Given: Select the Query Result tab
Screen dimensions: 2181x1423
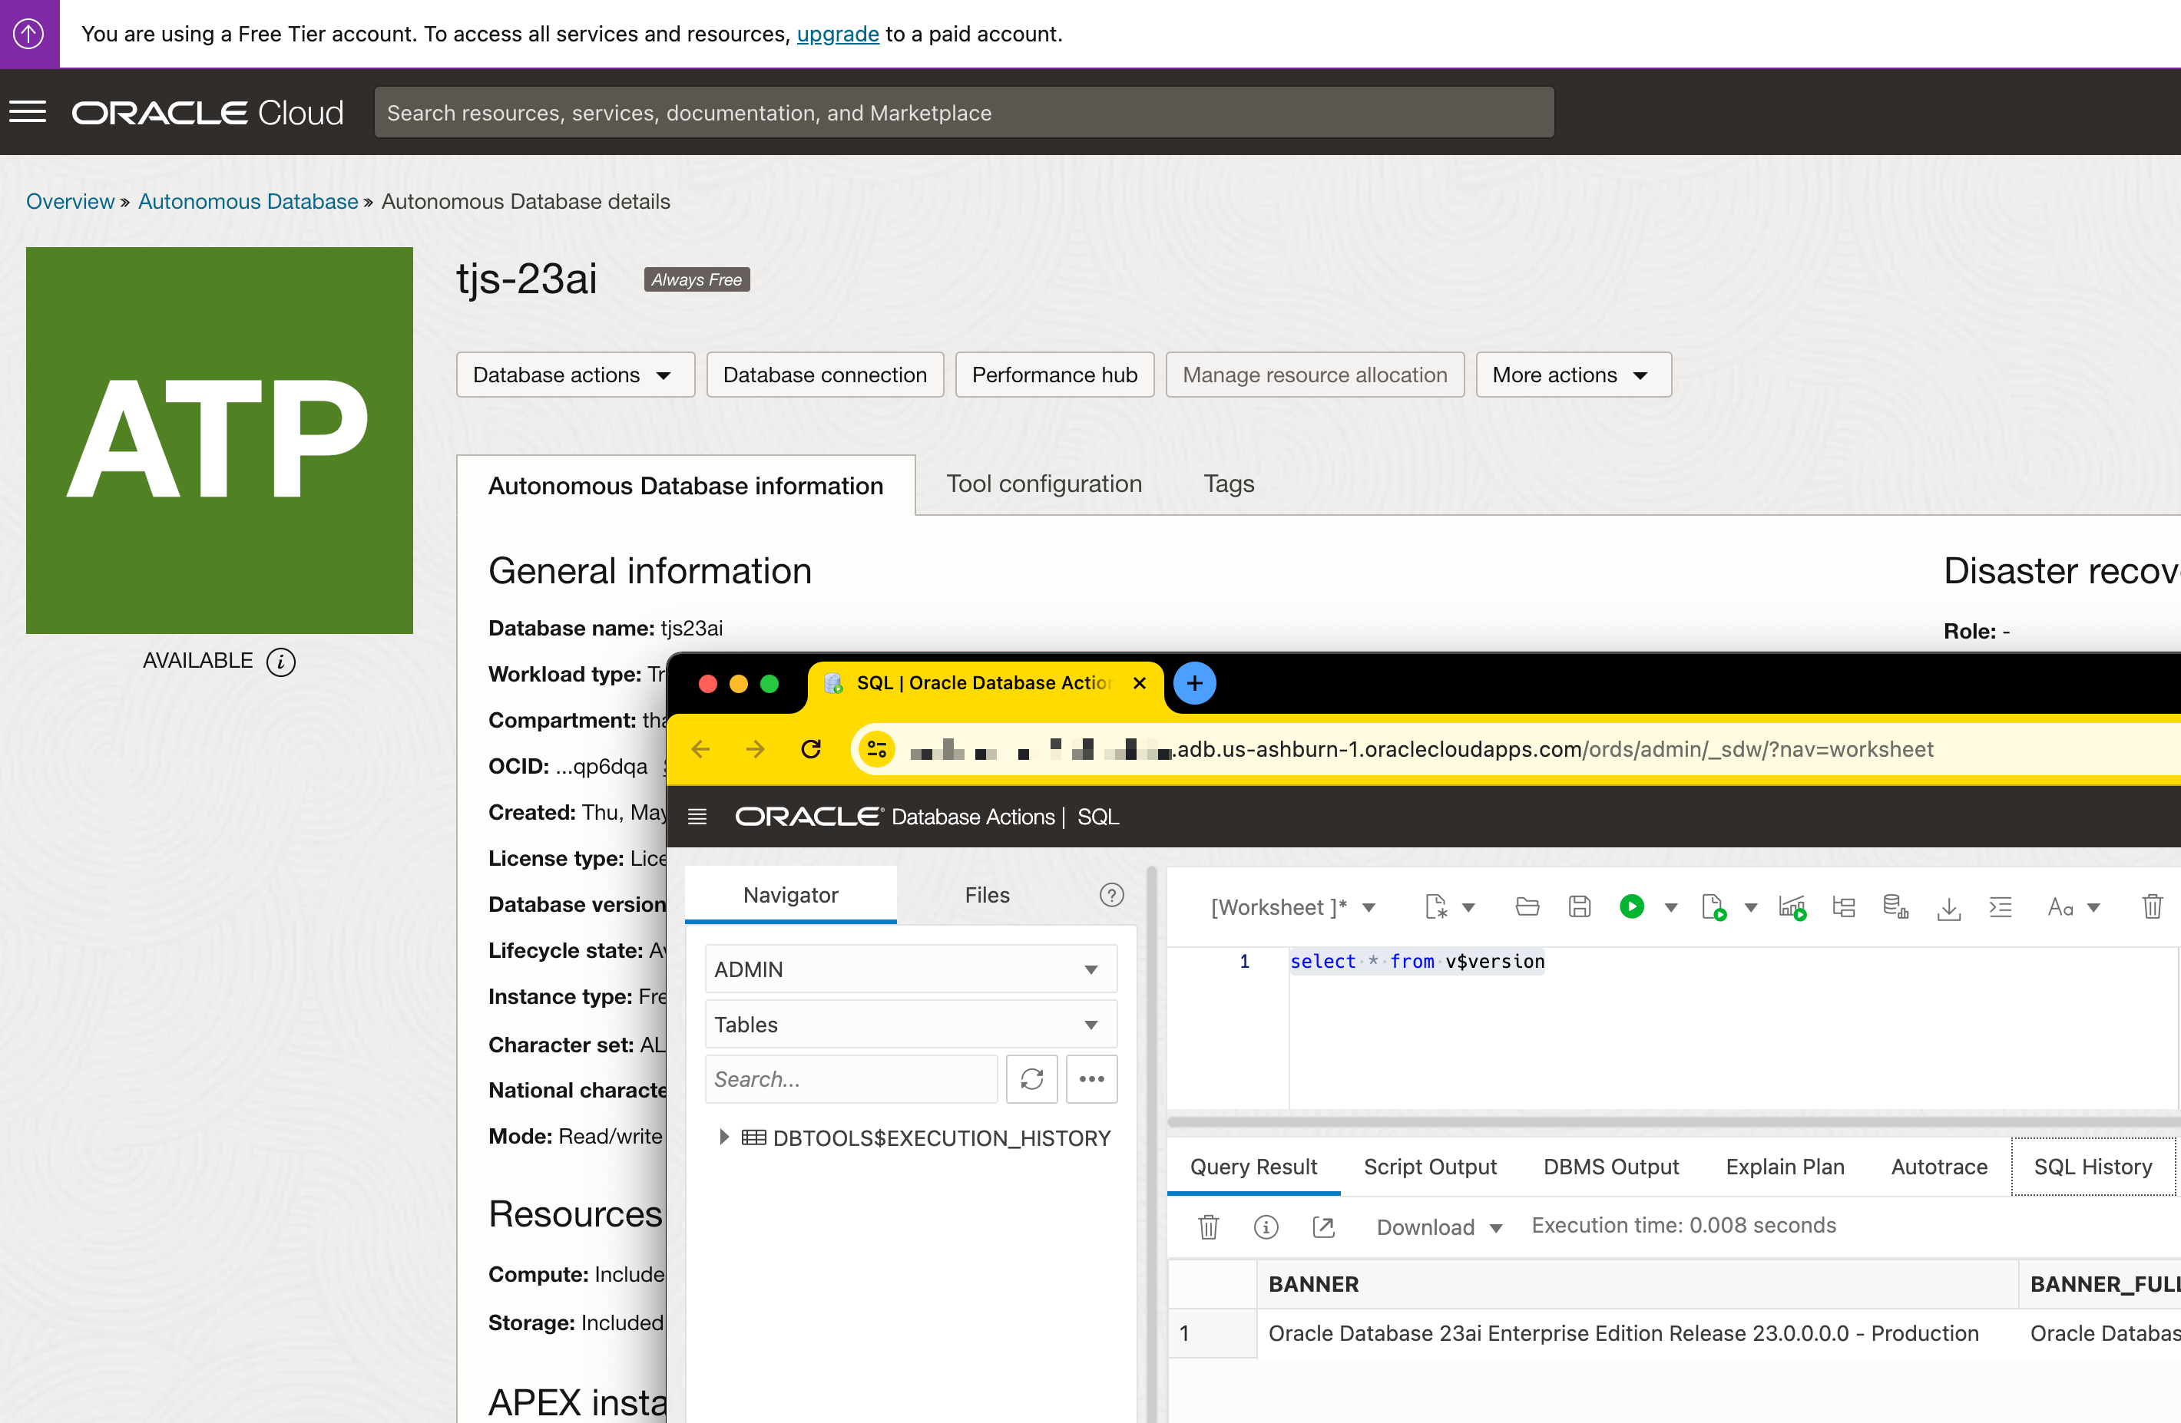Looking at the screenshot, I should 1253,1166.
